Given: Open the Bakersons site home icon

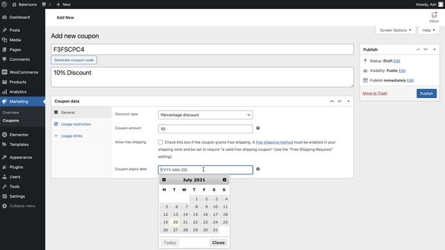Looking at the screenshot, I should tap(14, 4).
